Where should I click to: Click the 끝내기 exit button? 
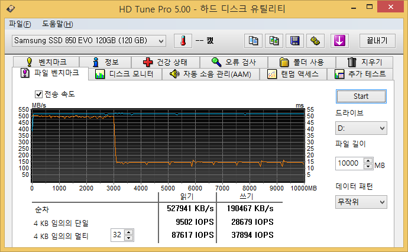tap(377, 41)
